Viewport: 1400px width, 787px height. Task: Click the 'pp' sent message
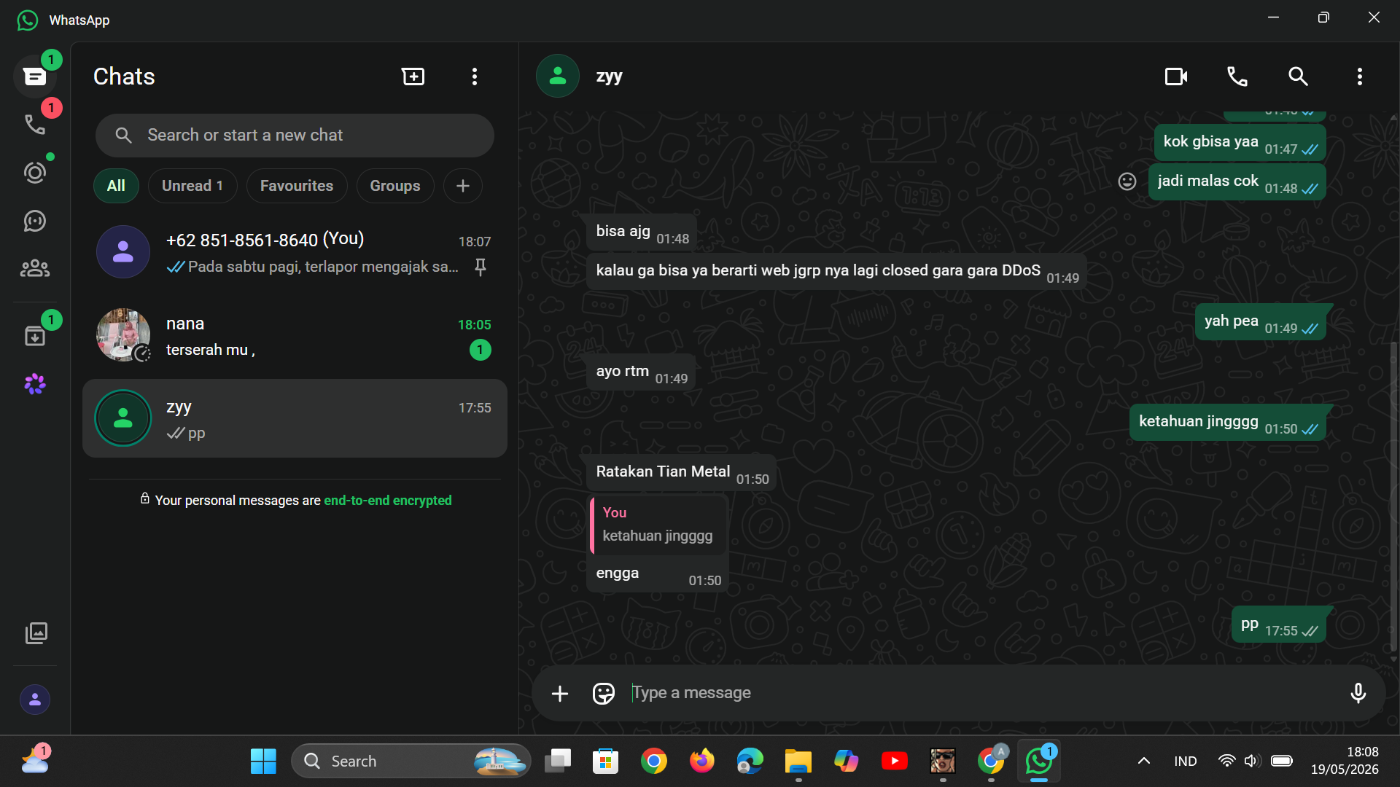tap(1278, 625)
